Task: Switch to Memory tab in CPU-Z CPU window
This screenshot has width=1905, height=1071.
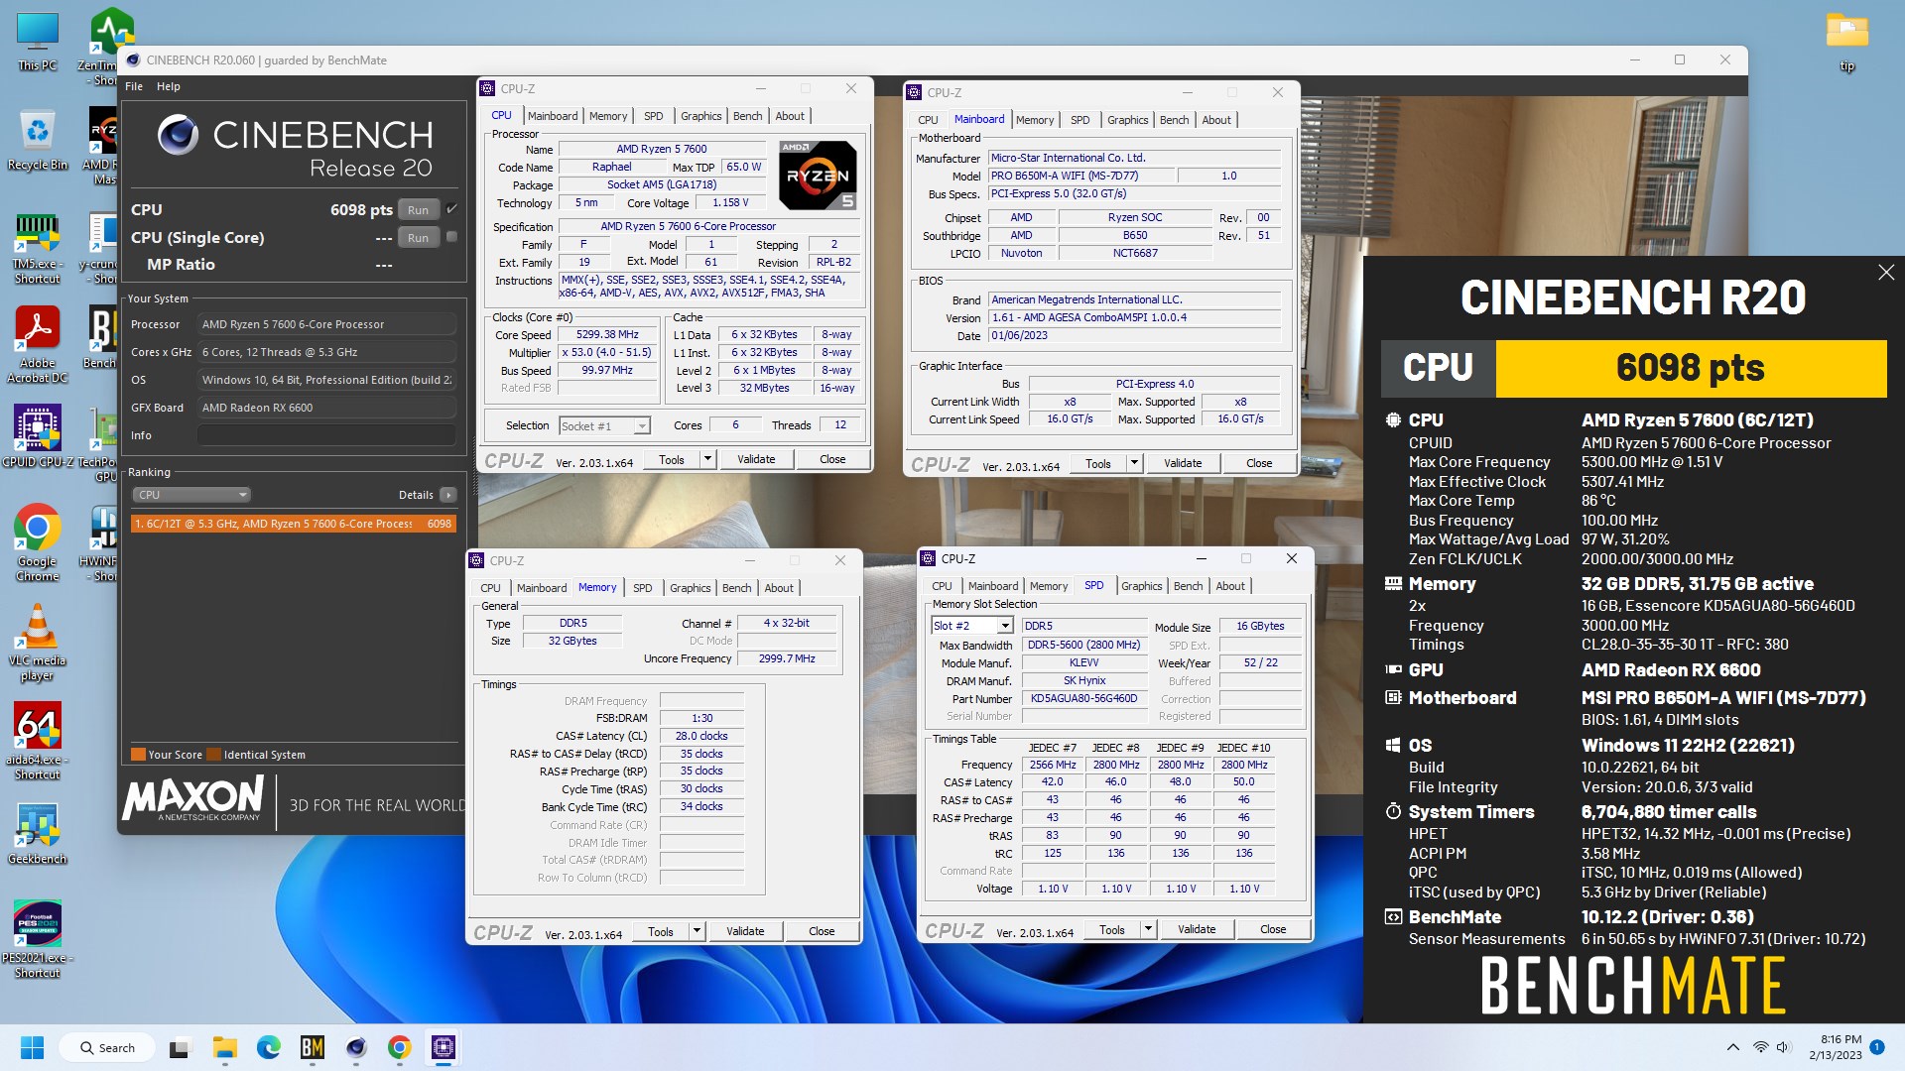Action: pos(607,116)
